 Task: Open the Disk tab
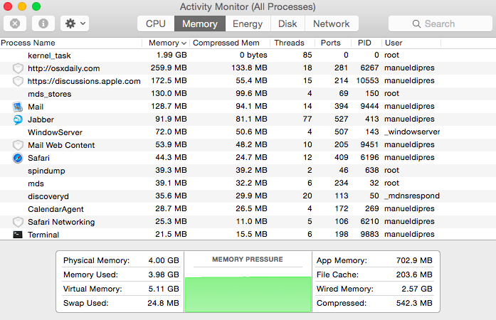click(287, 23)
